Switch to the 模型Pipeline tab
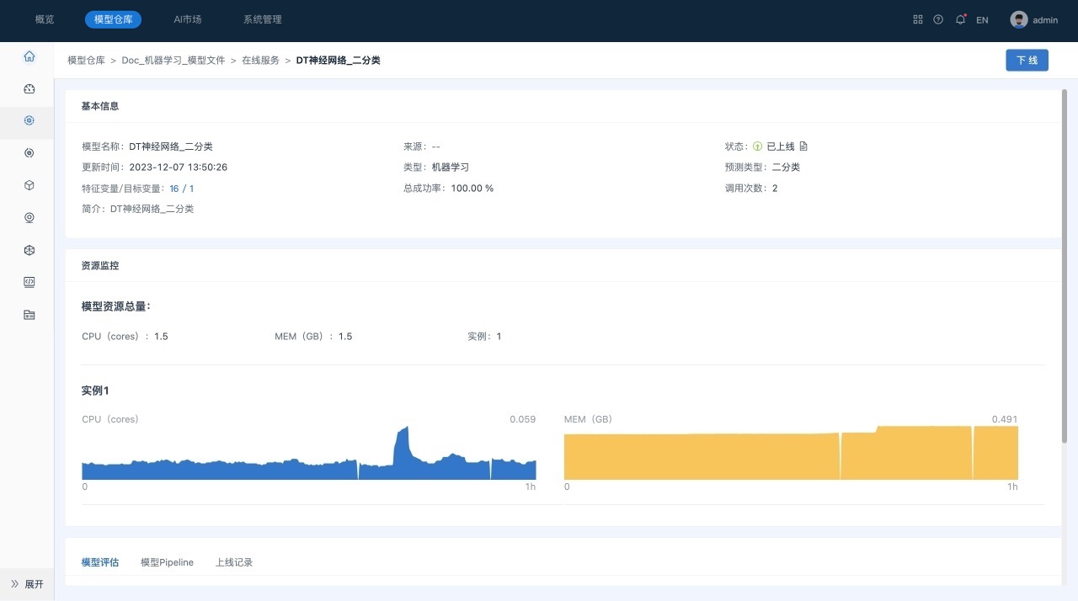The width and height of the screenshot is (1078, 601). point(167,562)
